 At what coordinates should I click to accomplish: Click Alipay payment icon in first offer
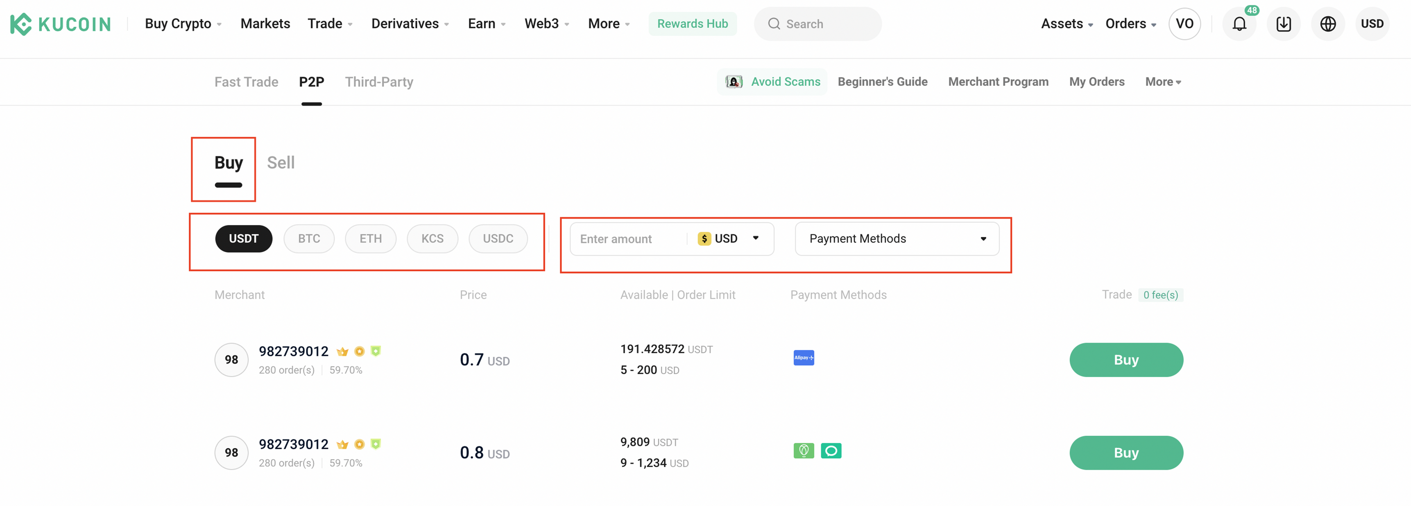point(803,358)
